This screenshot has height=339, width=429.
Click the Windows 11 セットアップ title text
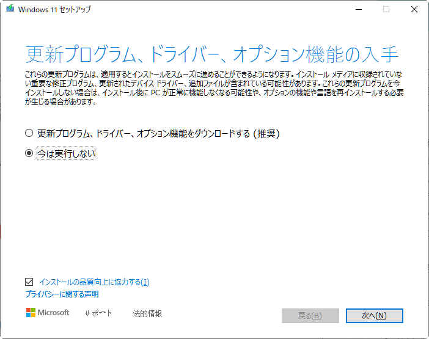[x=55, y=10]
